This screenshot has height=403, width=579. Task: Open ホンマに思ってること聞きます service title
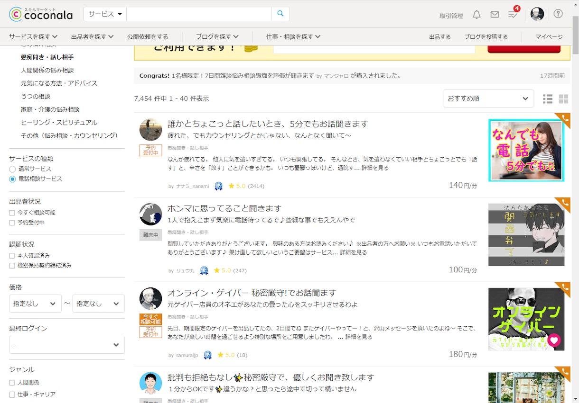tap(224, 208)
